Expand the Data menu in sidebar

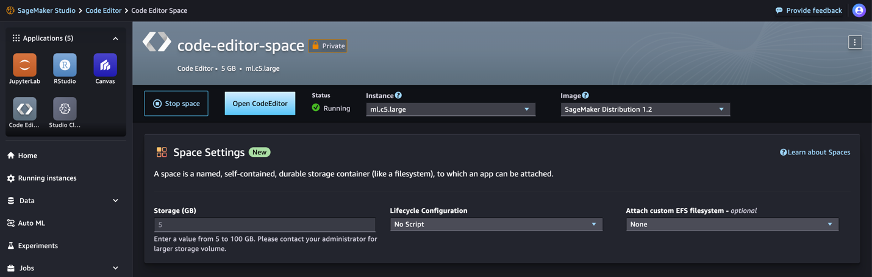coord(115,201)
